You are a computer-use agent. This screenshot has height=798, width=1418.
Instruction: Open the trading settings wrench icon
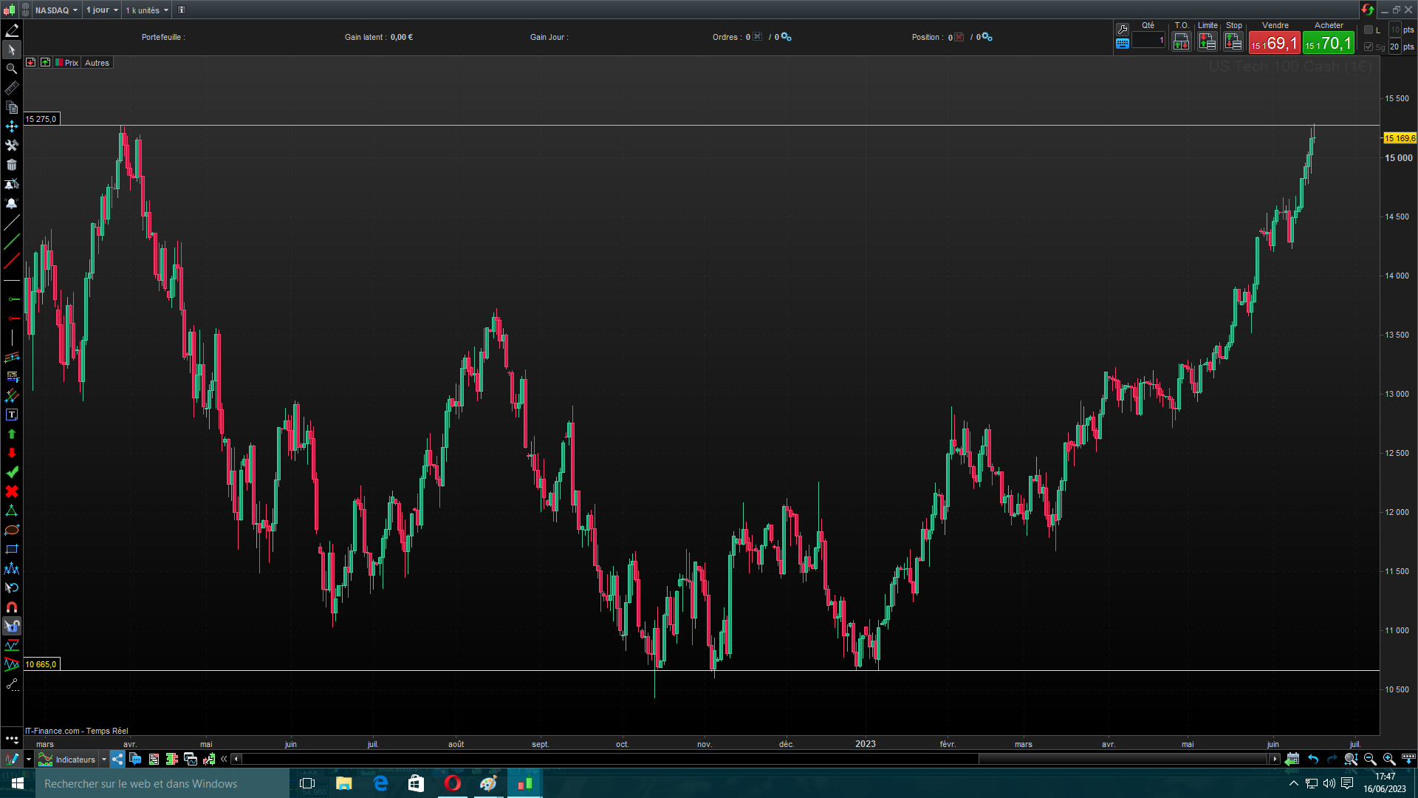click(x=1123, y=29)
